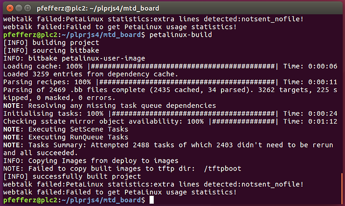Click the bottom 'extra lines detected:notsent_nofile!' line

153,184
